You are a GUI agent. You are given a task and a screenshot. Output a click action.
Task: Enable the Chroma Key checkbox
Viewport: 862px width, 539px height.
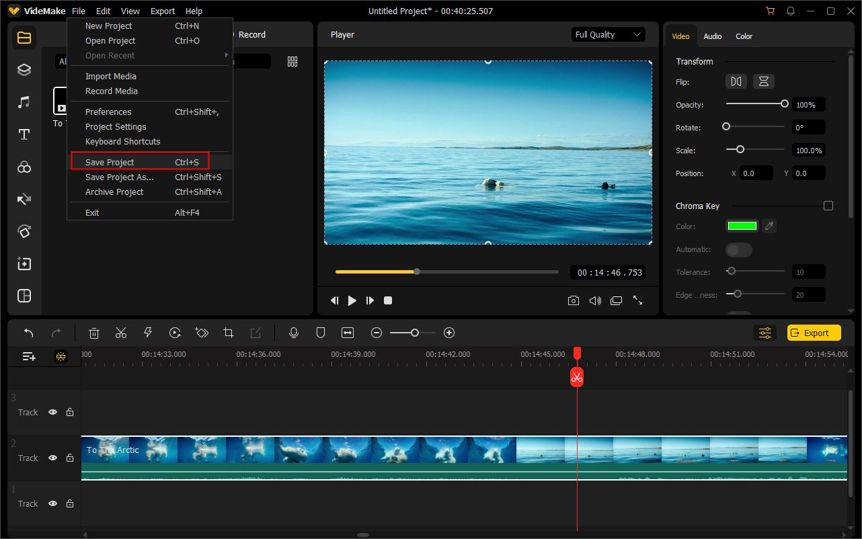click(x=828, y=206)
